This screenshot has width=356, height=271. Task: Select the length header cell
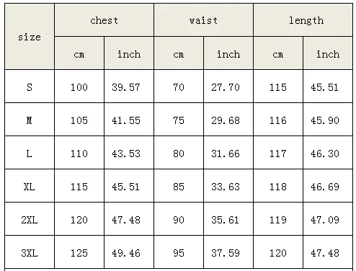point(303,20)
